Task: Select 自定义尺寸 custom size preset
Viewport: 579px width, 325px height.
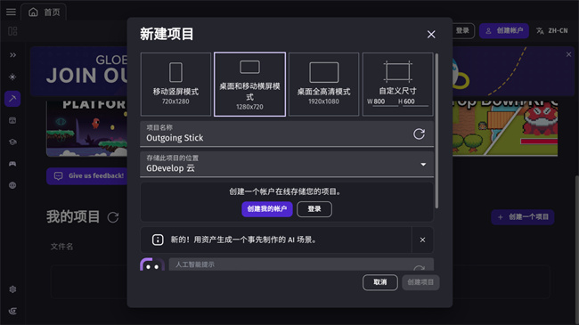Action: point(397,85)
